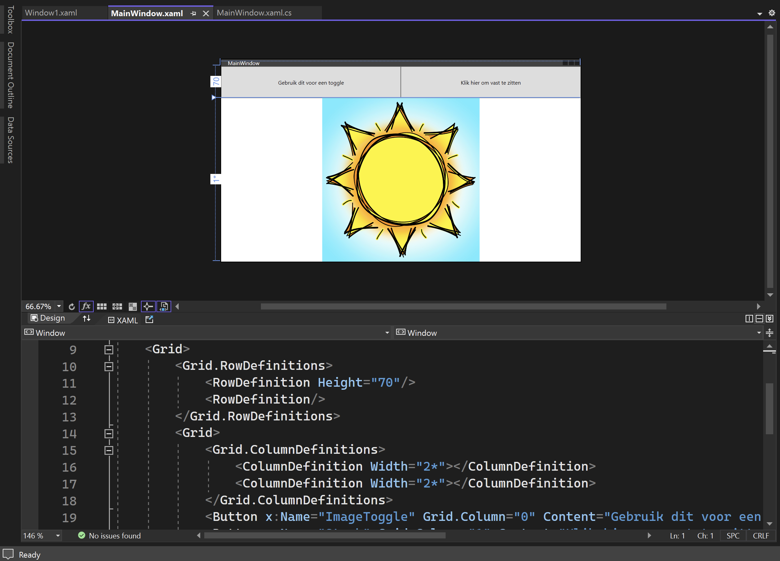Pop out XAML into a separate window
780x561 pixels.
pyautogui.click(x=149, y=320)
